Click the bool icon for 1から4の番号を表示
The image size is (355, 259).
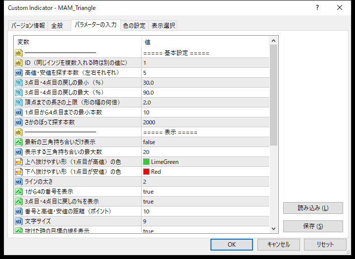[19, 192]
